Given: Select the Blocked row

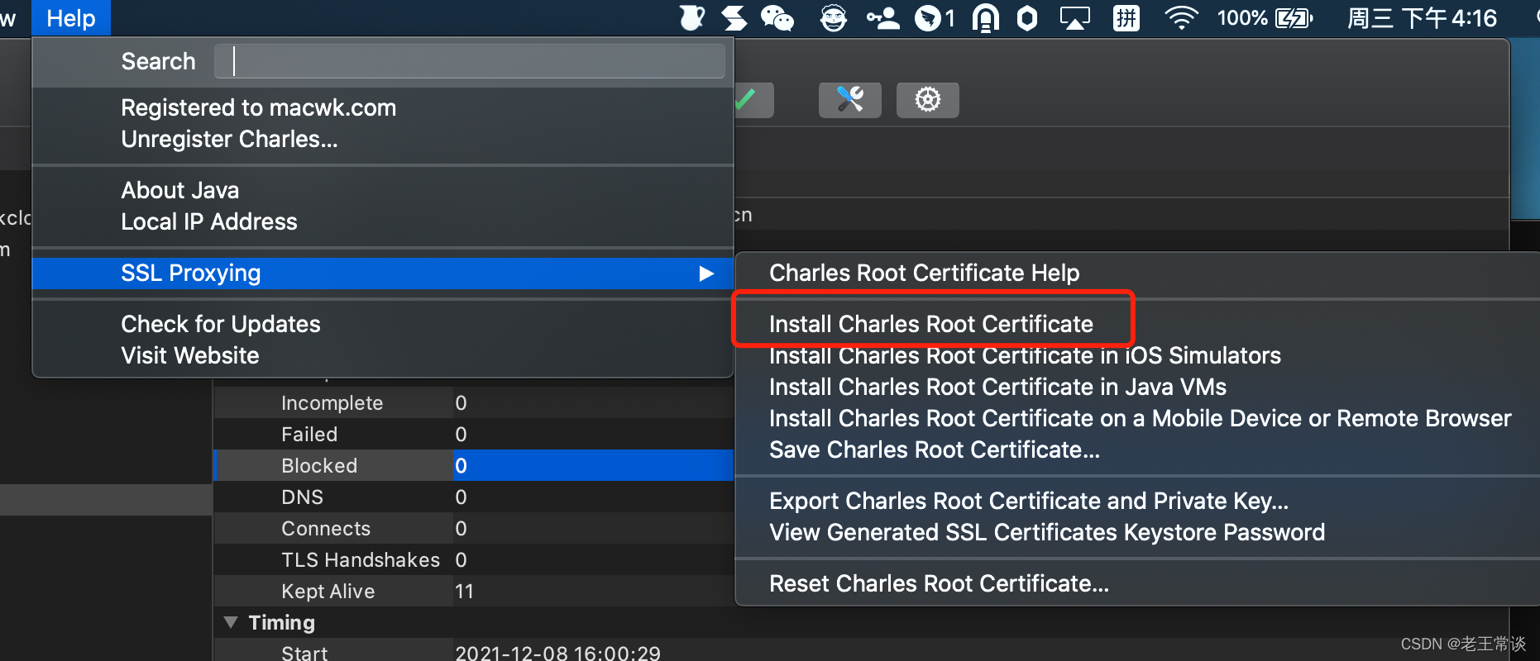Looking at the screenshot, I should [x=474, y=465].
